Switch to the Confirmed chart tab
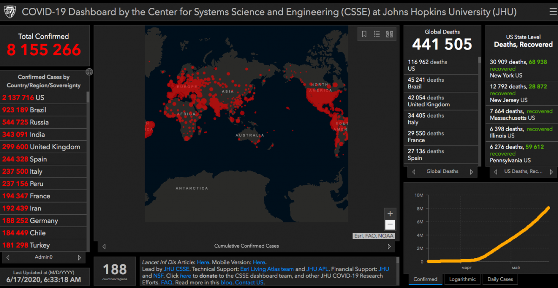This screenshot has height=288, width=558. coord(425,279)
